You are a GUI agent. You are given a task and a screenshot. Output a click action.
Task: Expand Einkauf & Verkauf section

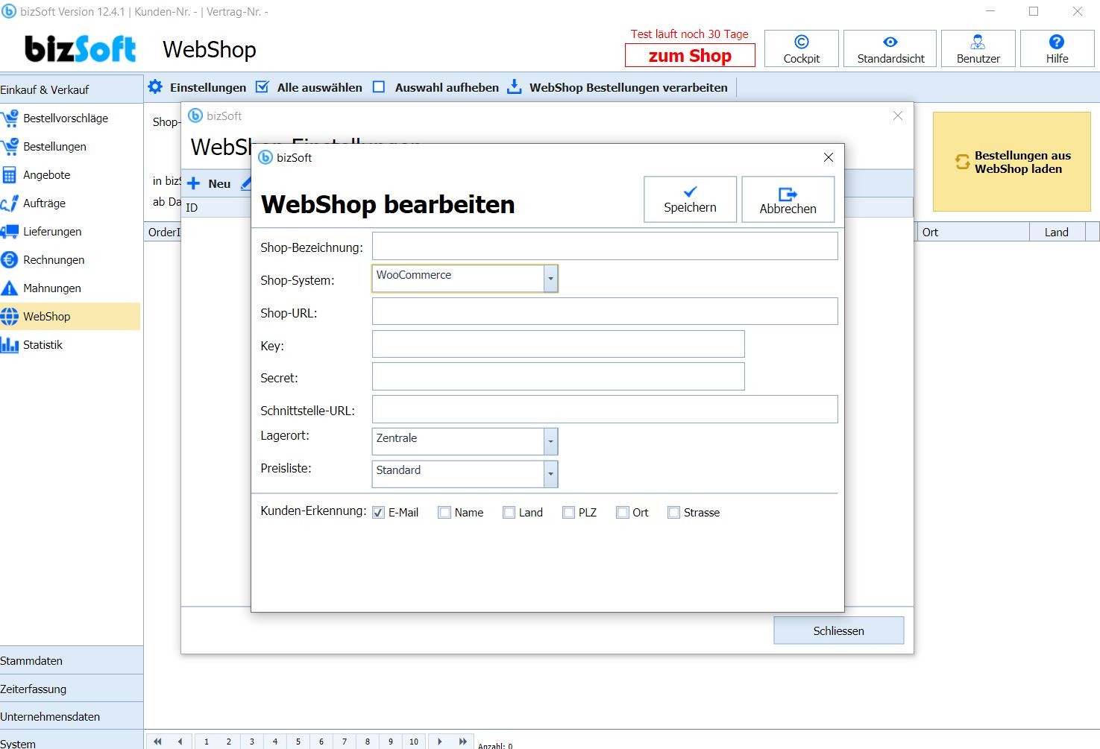[x=72, y=89]
